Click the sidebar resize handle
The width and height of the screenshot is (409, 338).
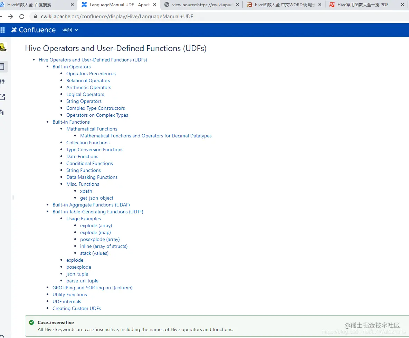point(12,197)
